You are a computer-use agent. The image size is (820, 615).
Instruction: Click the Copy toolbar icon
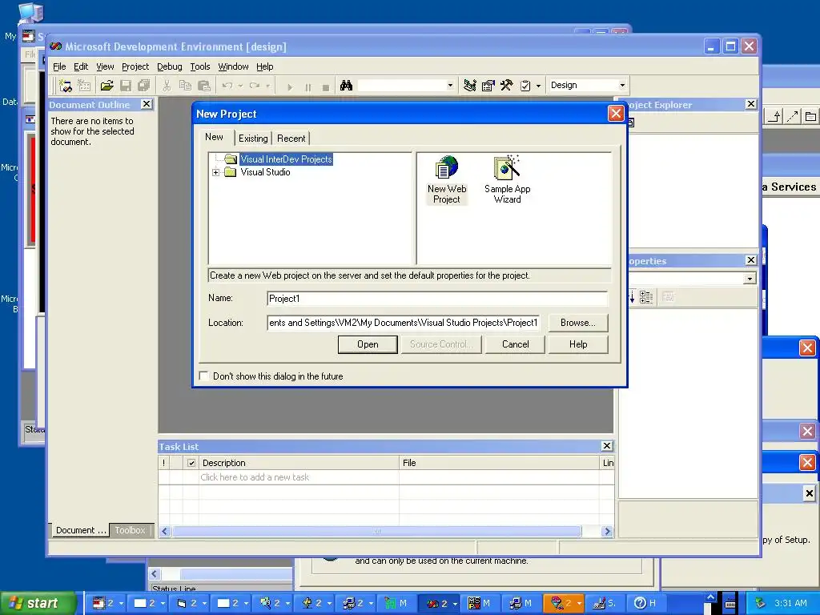pos(185,85)
